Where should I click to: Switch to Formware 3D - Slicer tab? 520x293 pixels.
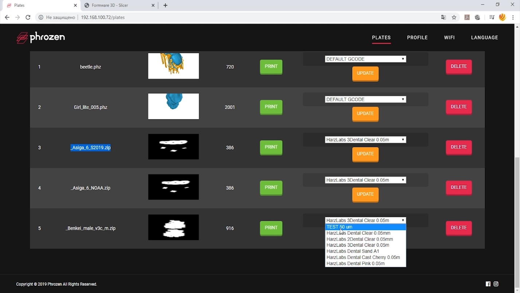coord(115,5)
